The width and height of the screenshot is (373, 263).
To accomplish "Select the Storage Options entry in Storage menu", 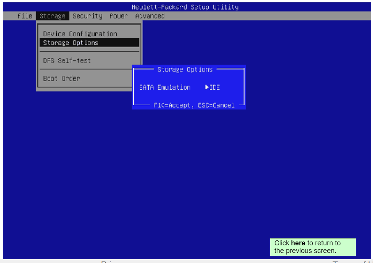I will tap(89, 43).
